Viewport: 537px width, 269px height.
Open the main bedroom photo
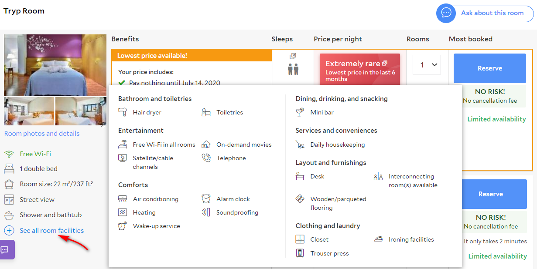tap(55, 65)
